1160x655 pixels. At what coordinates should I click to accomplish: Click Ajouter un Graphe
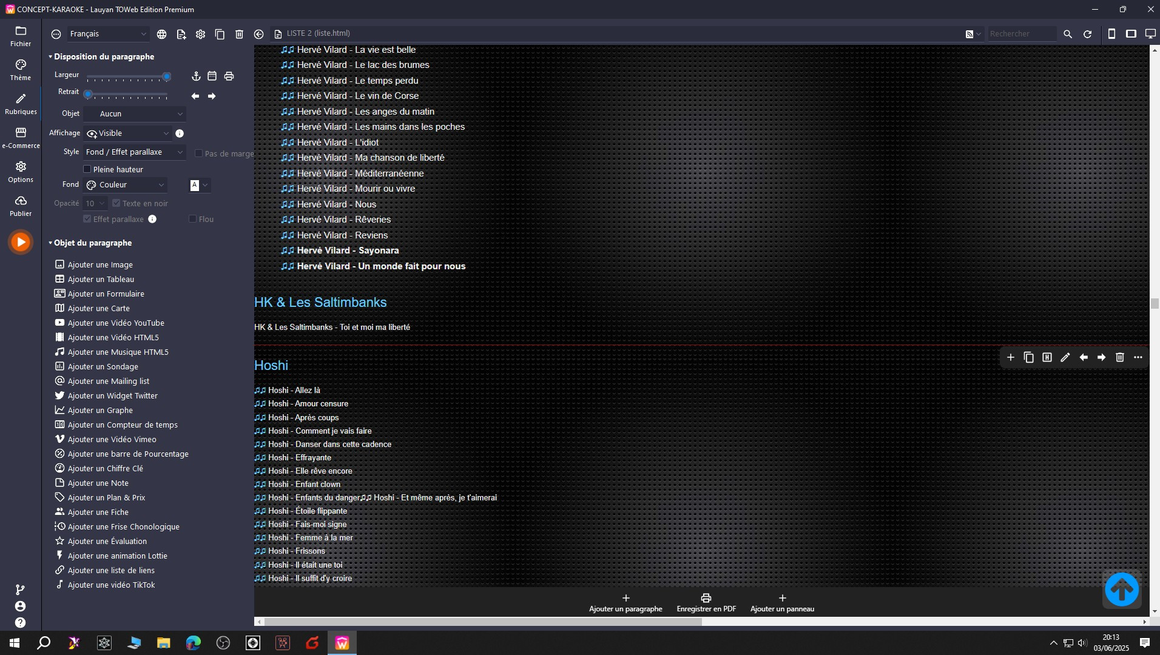coord(94,410)
